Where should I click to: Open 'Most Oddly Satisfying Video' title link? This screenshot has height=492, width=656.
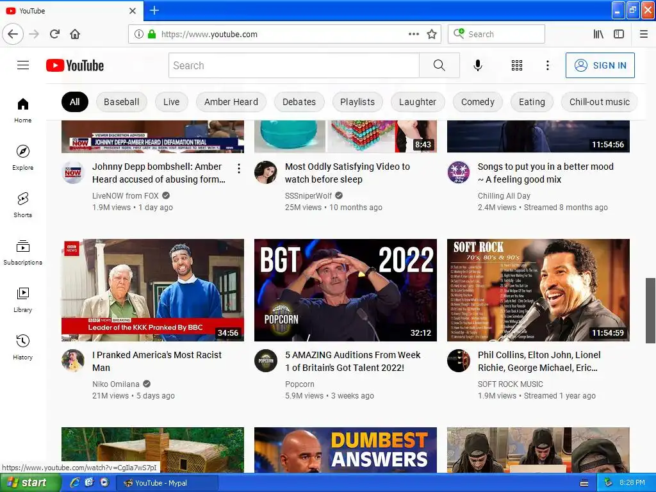[347, 173]
